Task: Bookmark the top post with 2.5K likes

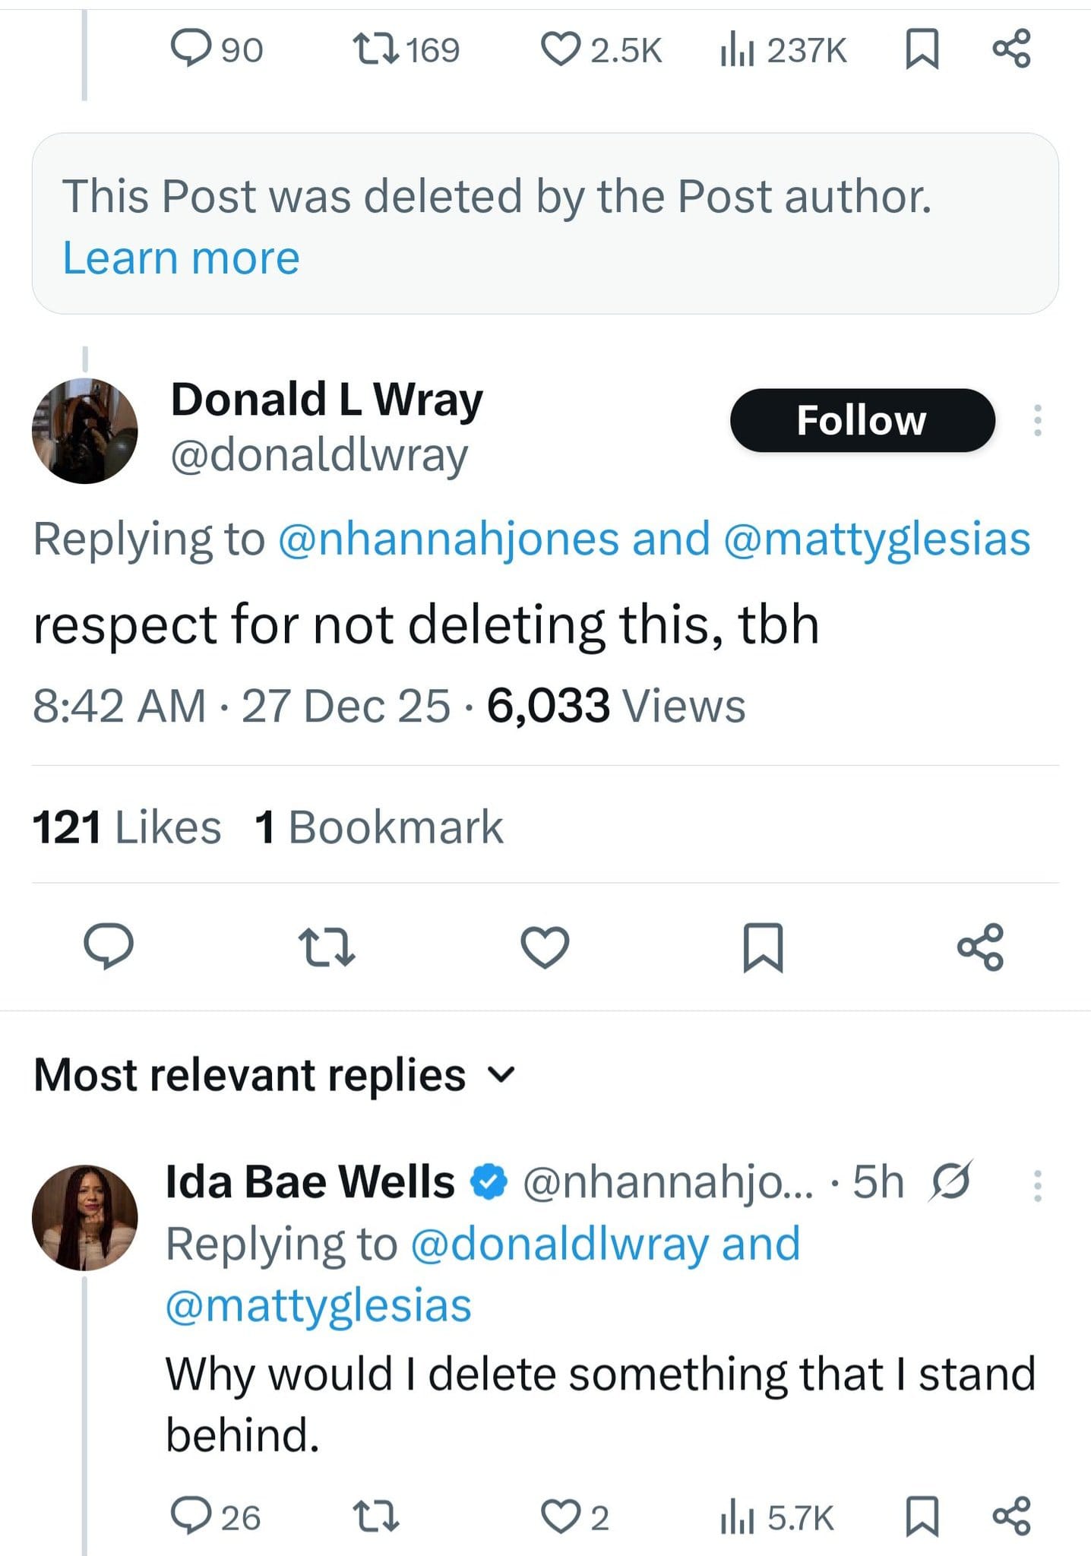Action: coord(922,50)
